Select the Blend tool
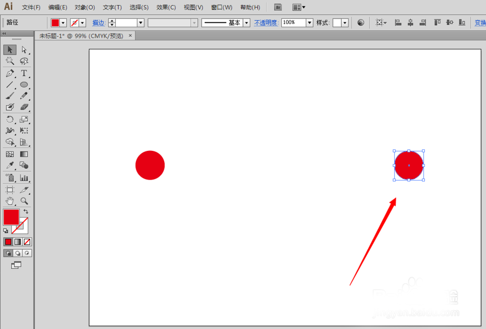The width and height of the screenshot is (486, 329). pyautogui.click(x=24, y=165)
